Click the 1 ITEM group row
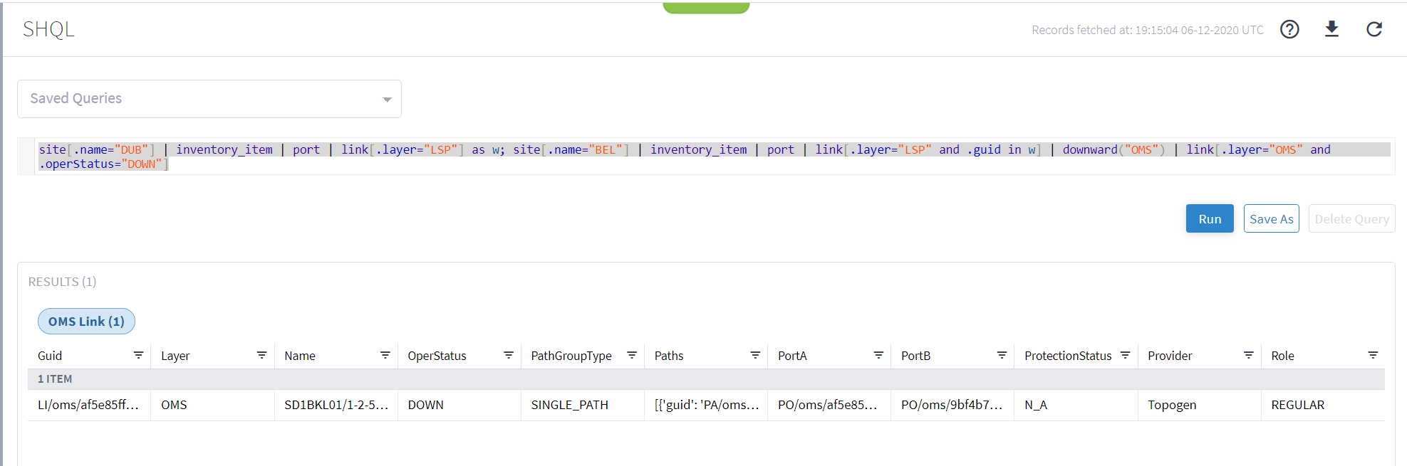 (706, 379)
